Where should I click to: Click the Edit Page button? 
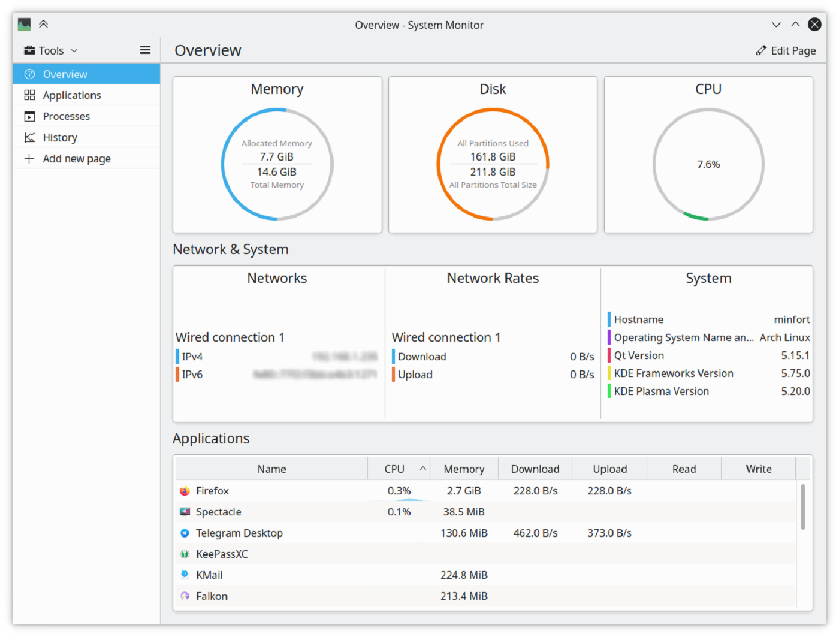point(786,50)
